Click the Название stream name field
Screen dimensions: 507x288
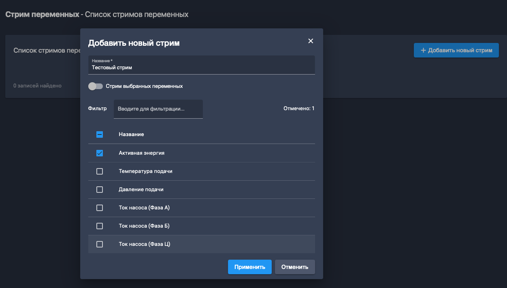coord(201,67)
